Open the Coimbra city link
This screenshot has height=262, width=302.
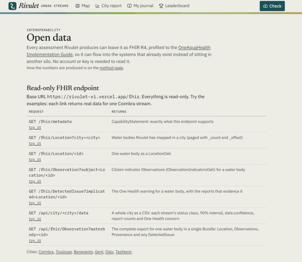(x=46, y=252)
